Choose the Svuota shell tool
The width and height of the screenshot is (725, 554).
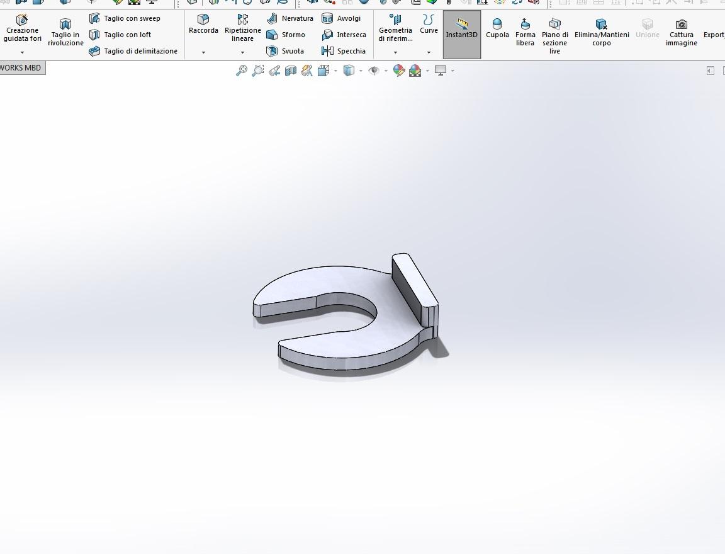tap(285, 51)
